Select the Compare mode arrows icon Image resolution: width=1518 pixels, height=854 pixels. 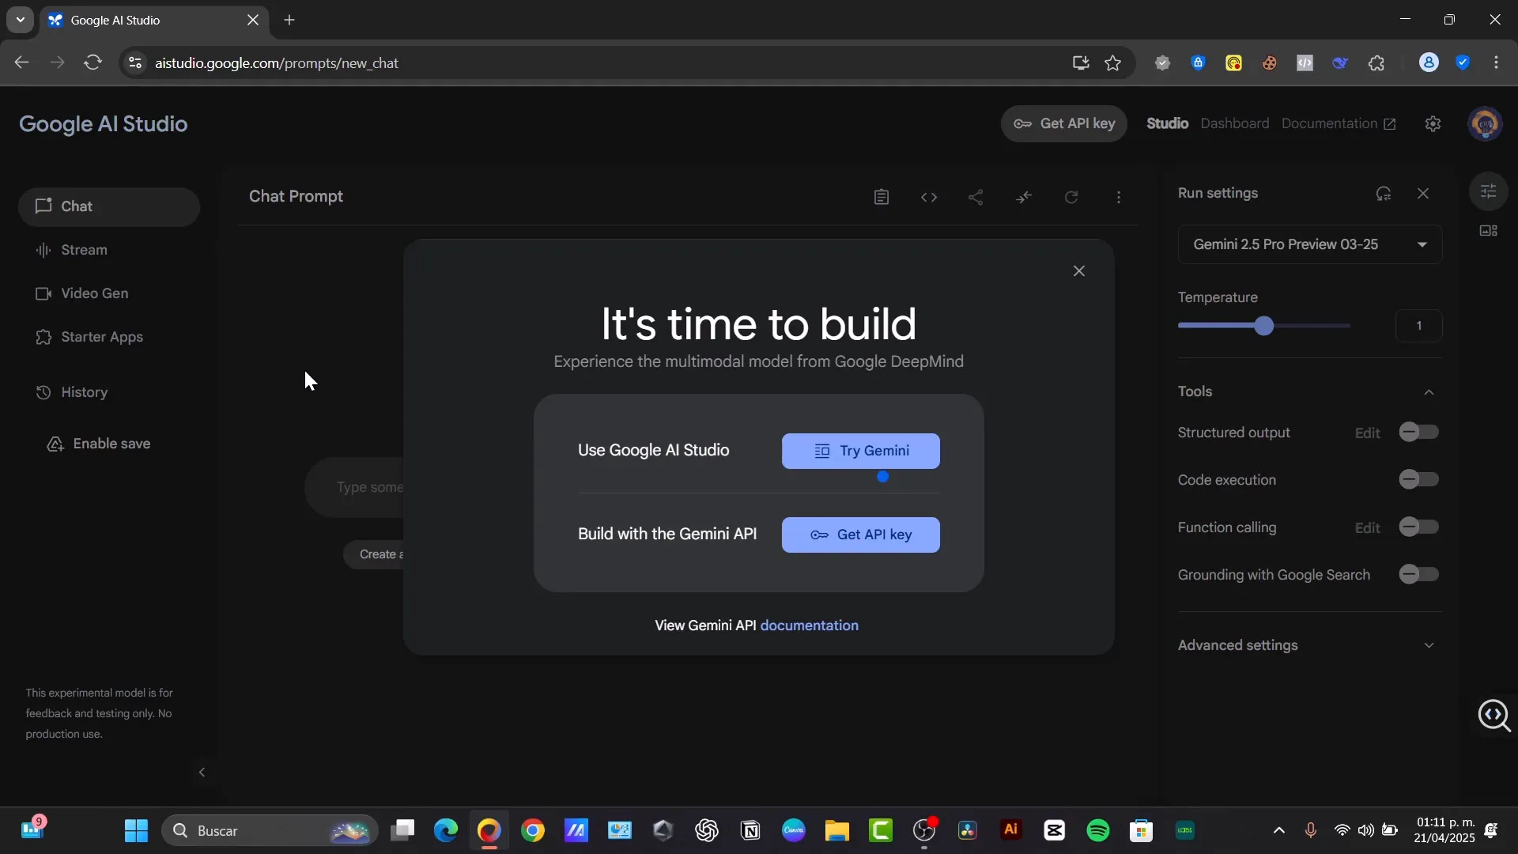tap(1024, 197)
